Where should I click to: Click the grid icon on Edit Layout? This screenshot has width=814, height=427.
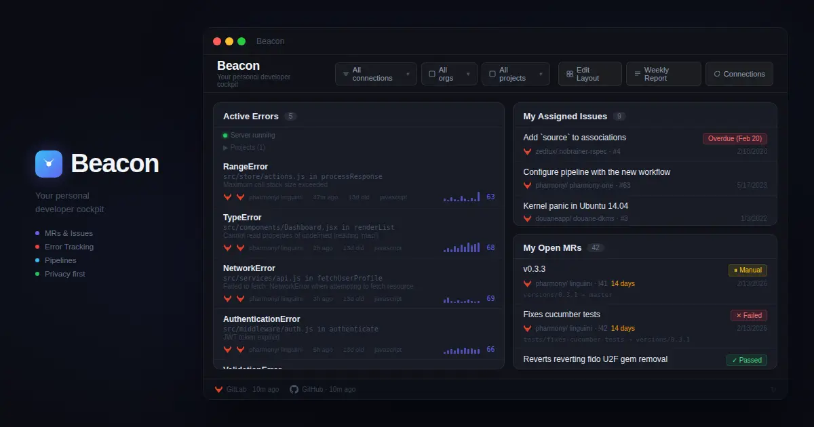(570, 74)
